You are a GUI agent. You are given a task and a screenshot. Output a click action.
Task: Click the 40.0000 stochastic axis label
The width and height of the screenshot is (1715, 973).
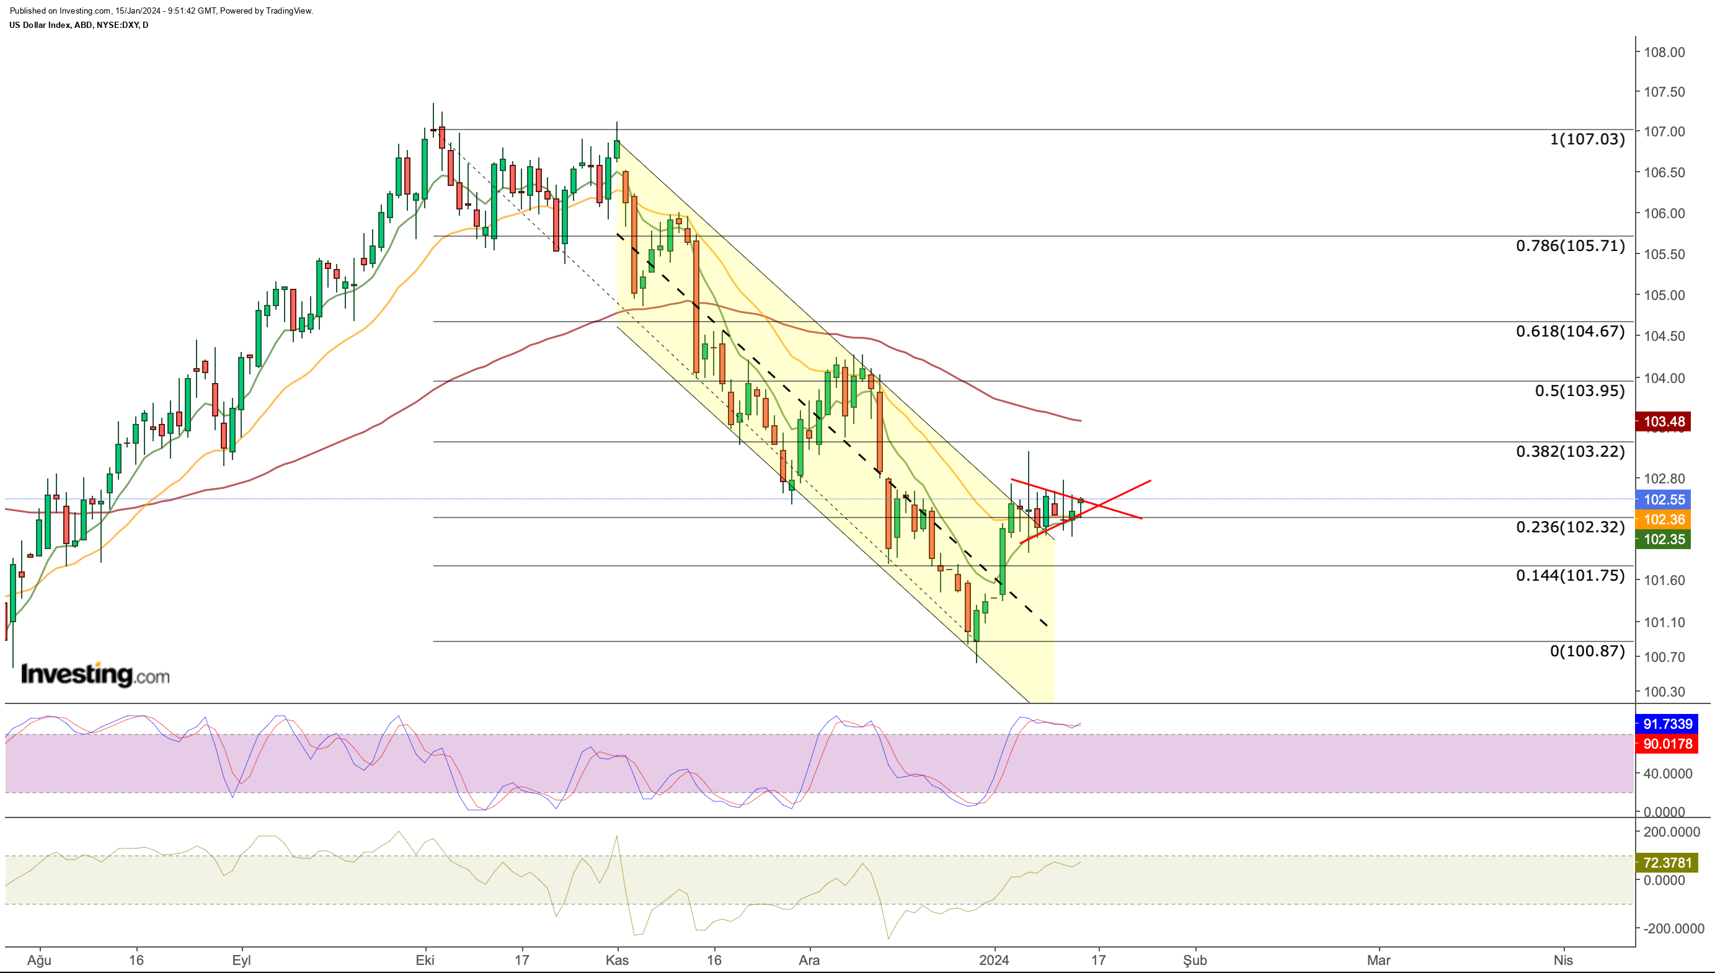coord(1667,774)
